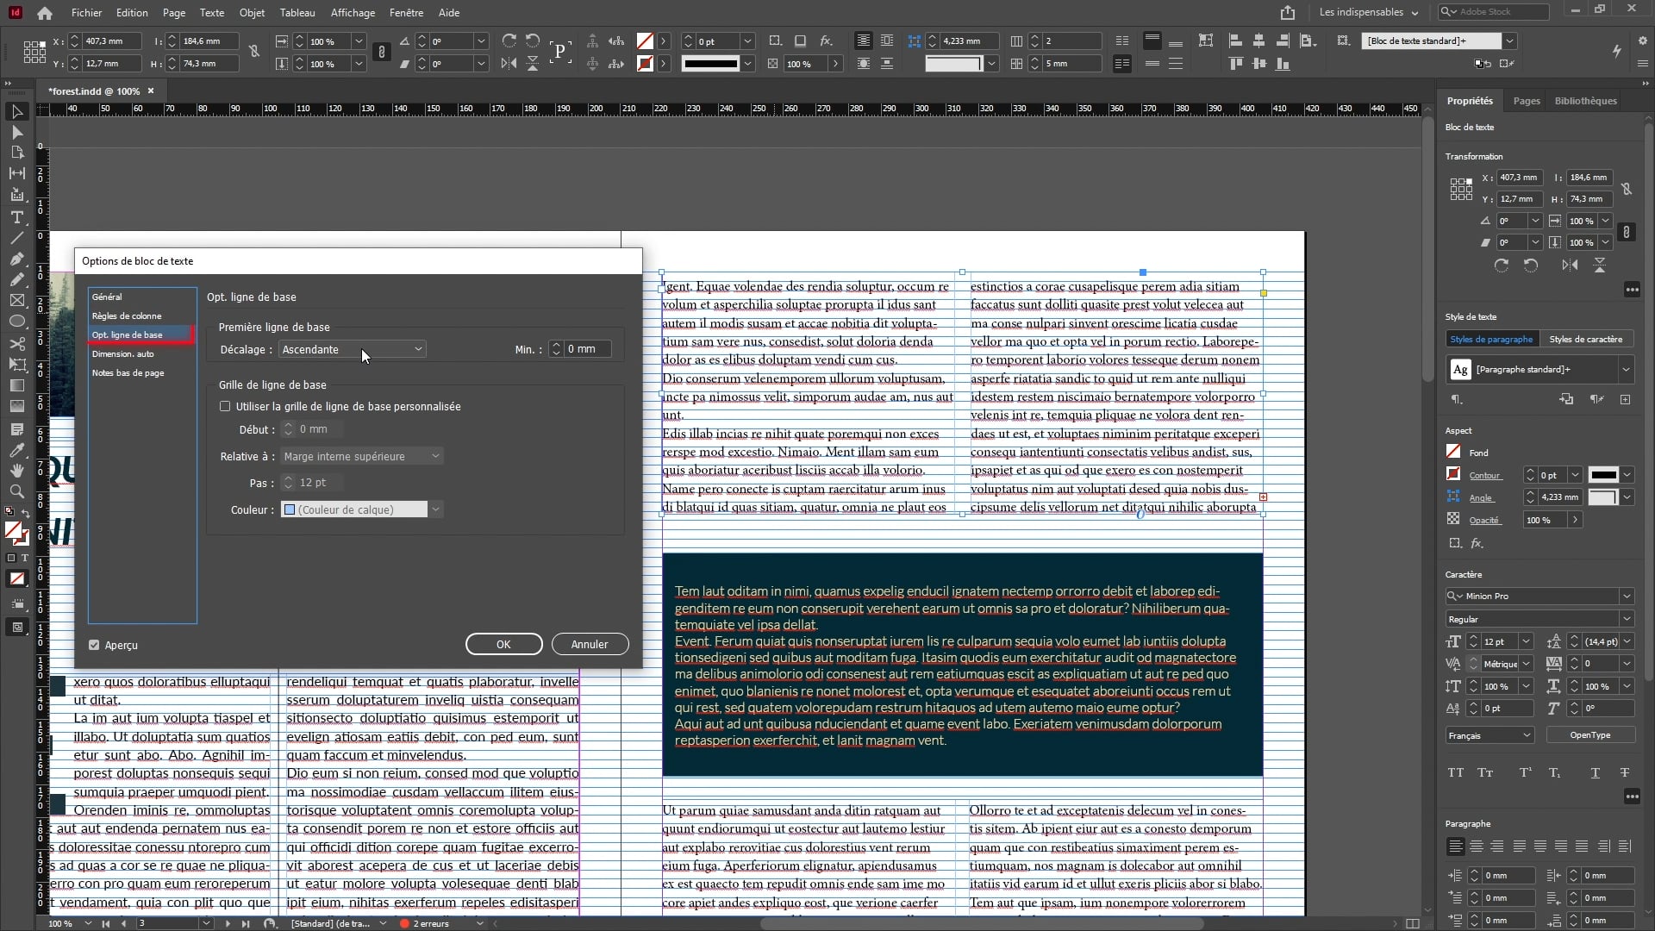
Task: Switch to the Pages panel tab
Action: [1526, 101]
